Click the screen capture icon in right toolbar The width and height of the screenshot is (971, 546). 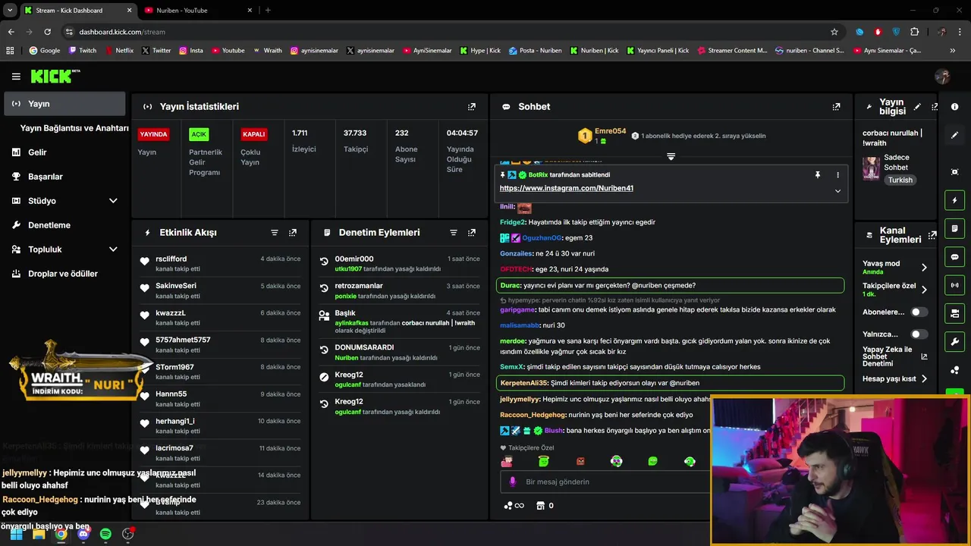954,172
